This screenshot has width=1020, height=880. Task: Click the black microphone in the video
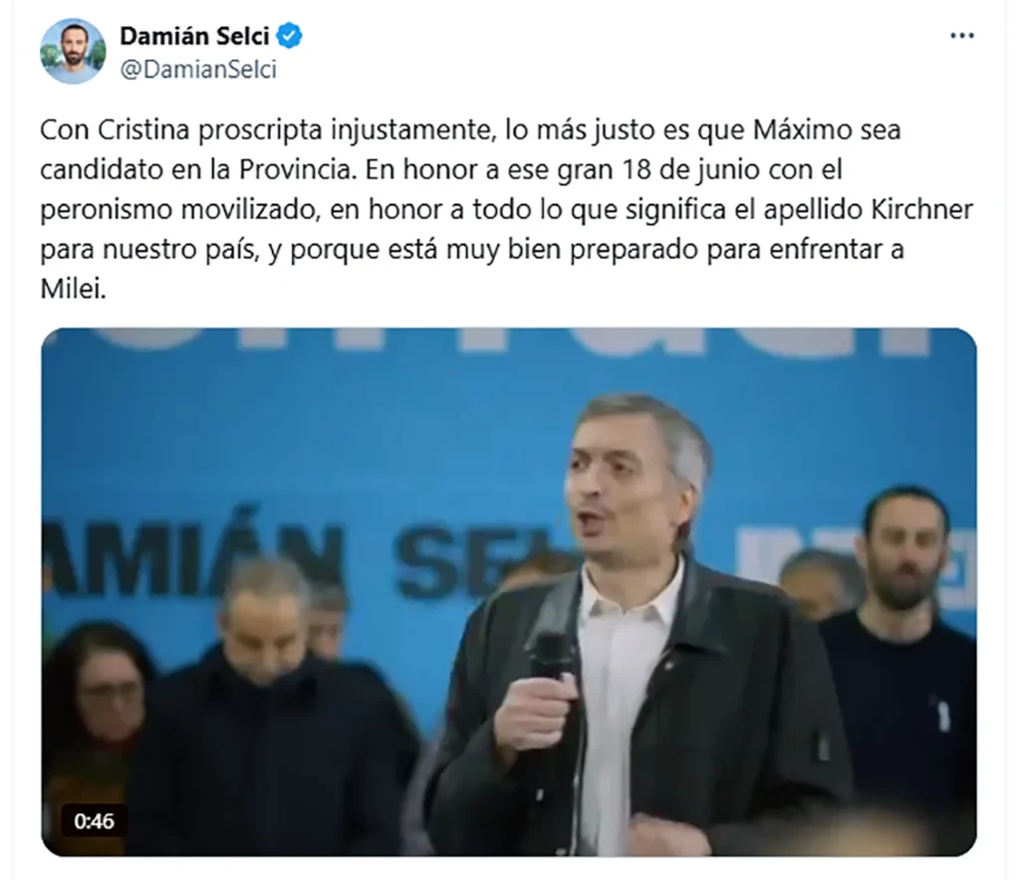548,655
